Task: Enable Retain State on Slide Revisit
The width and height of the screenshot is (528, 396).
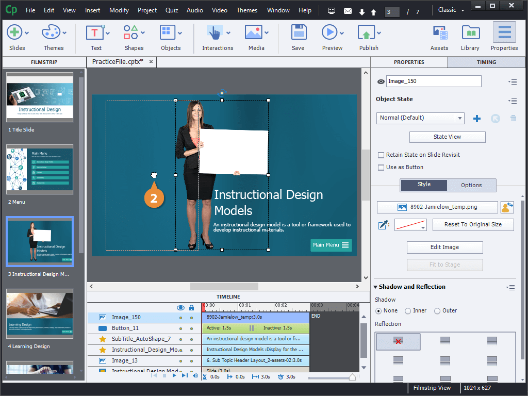Action: click(x=381, y=155)
